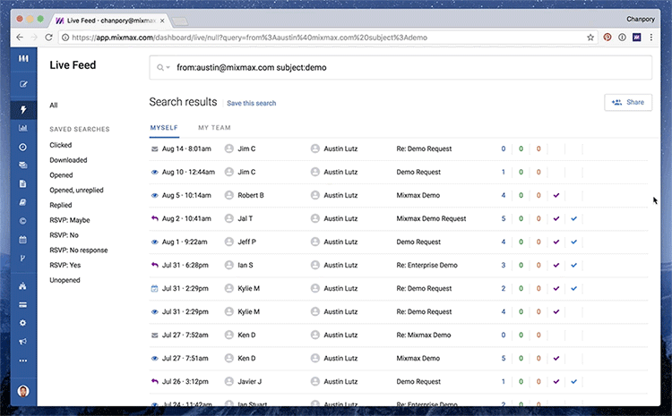The height and width of the screenshot is (416, 672).
Task: Open the bar chart reports icon
Action: [23, 128]
